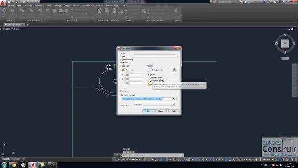Click Help in Write Block dialog
Image resolution: width=298 pixels, height=168 pixels.
click(x=174, y=111)
